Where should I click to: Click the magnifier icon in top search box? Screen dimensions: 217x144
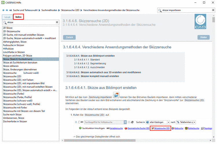160,10
